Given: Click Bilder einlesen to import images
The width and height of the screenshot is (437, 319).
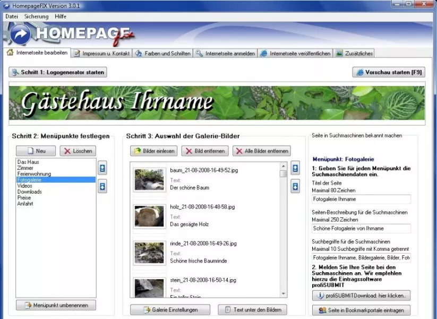Looking at the screenshot, I should (x=153, y=151).
